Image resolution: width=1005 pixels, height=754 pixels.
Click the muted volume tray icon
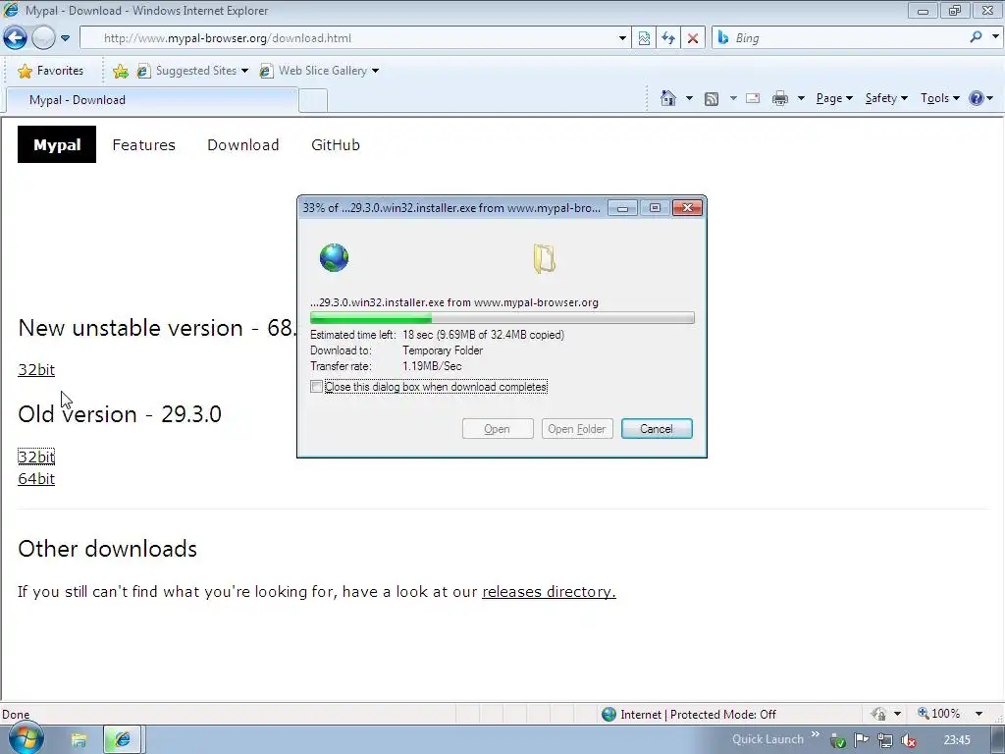909,740
